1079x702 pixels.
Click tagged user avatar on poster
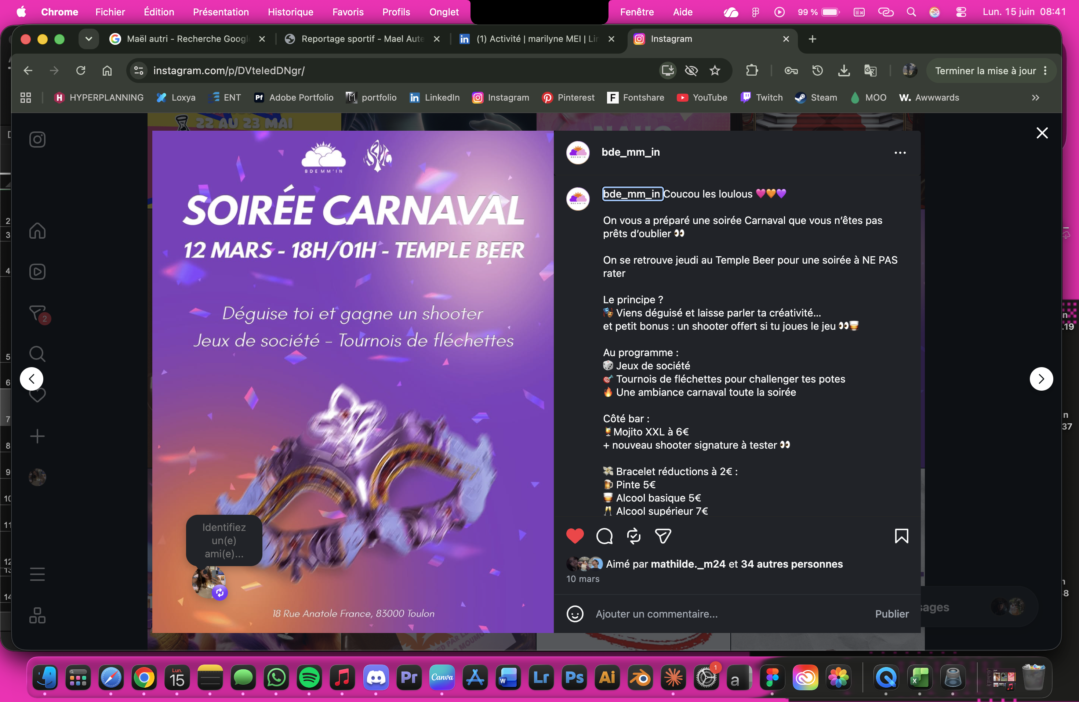[208, 582]
